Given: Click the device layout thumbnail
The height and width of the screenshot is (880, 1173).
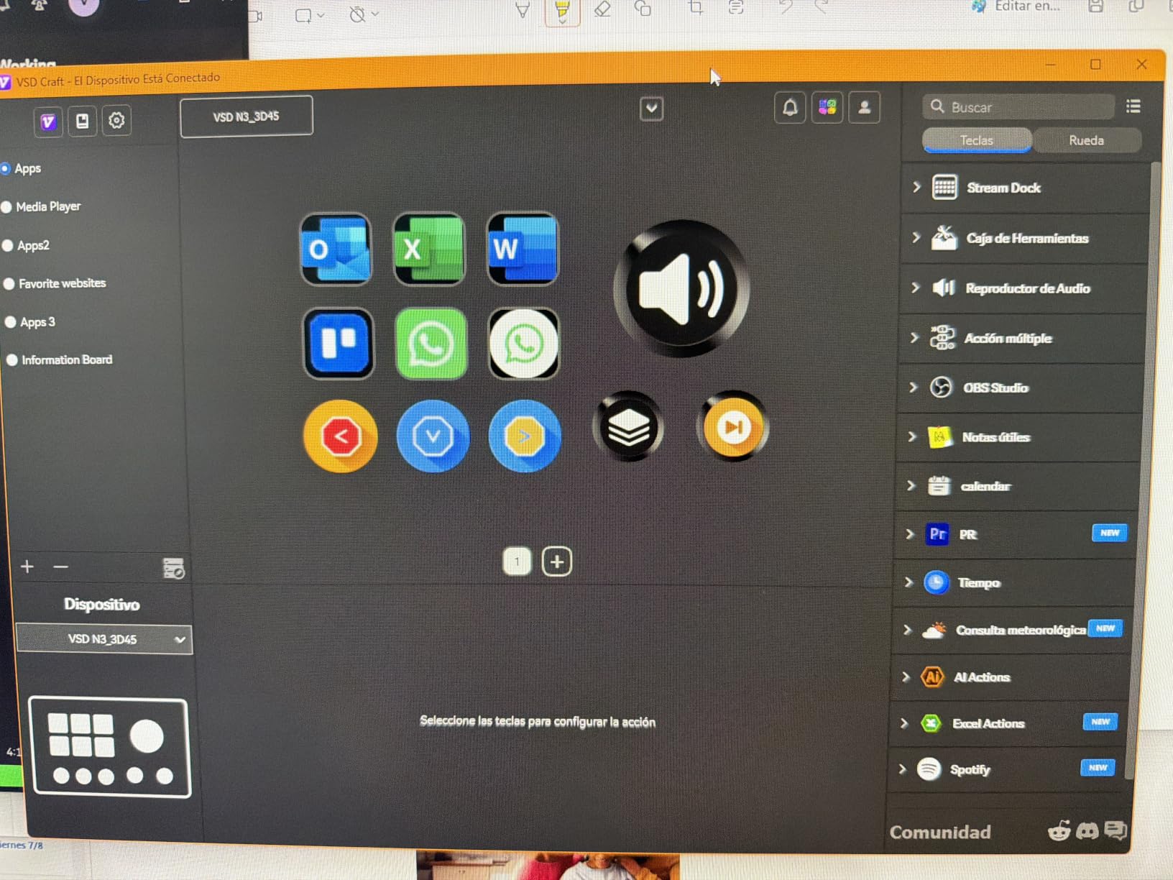Looking at the screenshot, I should pyautogui.click(x=110, y=747).
